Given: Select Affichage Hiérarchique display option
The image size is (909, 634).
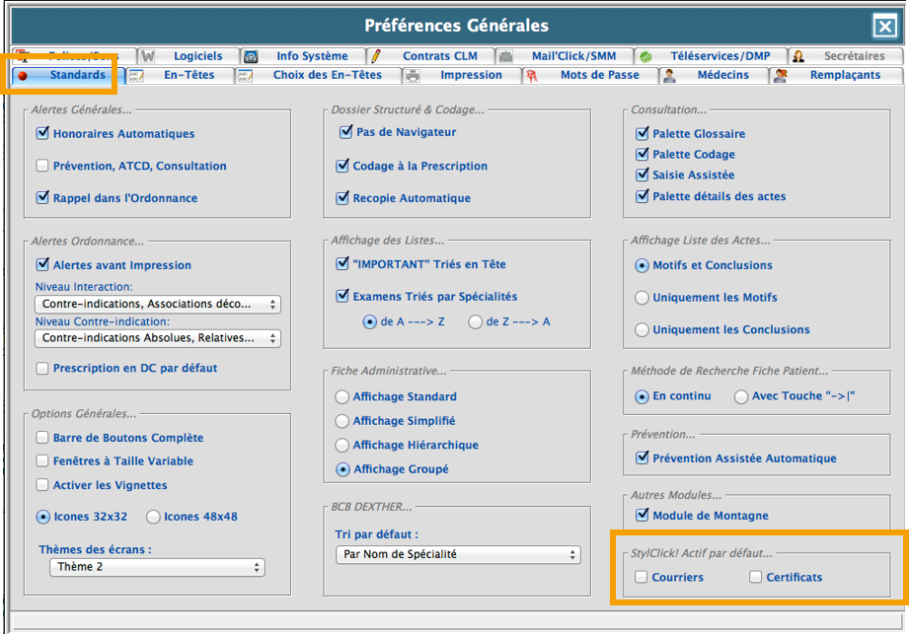Looking at the screenshot, I should click(342, 445).
